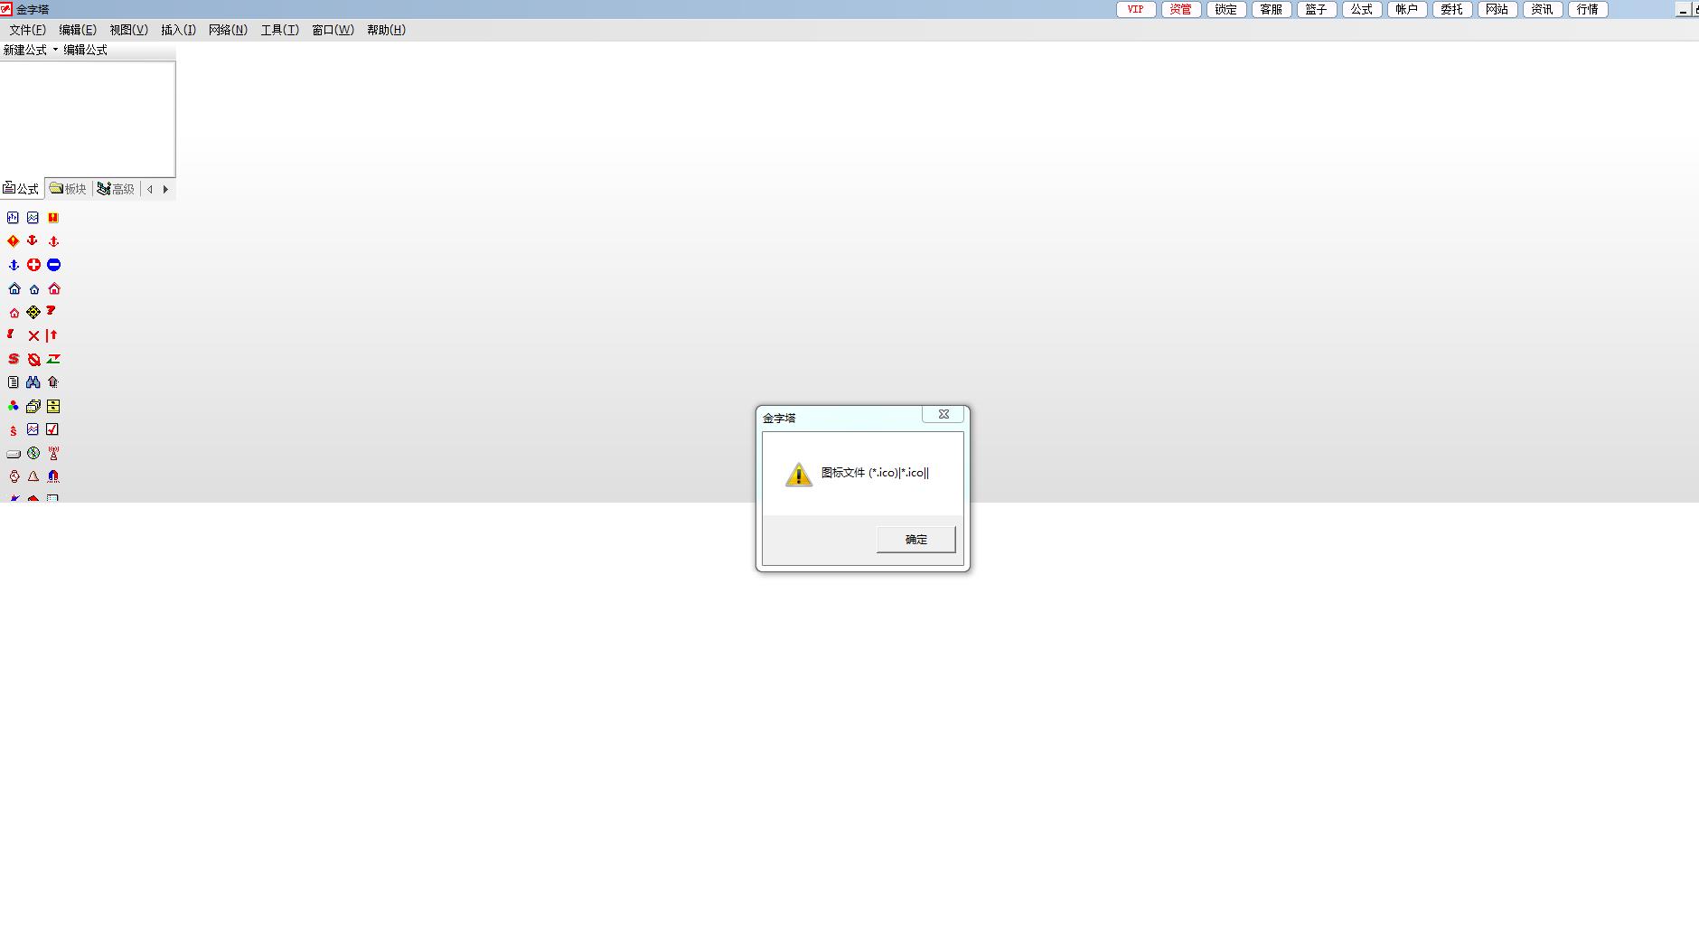Select the red and green zigzag arrows icon
The width and height of the screenshot is (1699, 951).
53,359
